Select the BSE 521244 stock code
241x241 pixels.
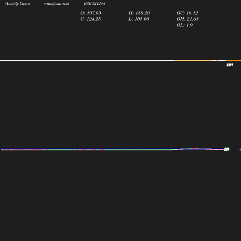point(94,3)
